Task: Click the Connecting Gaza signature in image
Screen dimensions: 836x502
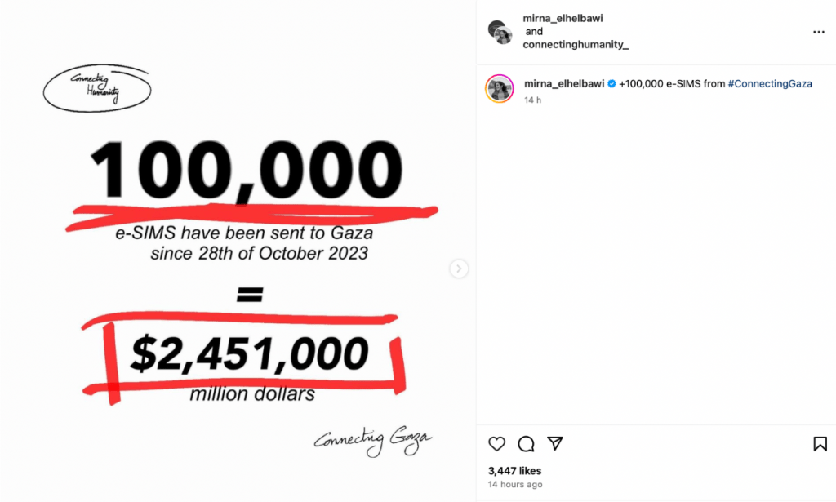Action: point(371,441)
